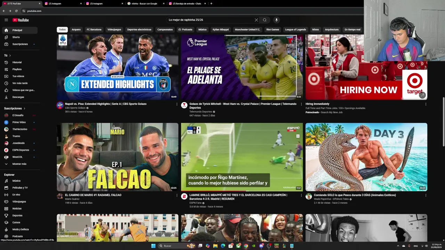Click the page vertical scrollbar
Viewport: 445px width, 250px height.
coord(443,122)
